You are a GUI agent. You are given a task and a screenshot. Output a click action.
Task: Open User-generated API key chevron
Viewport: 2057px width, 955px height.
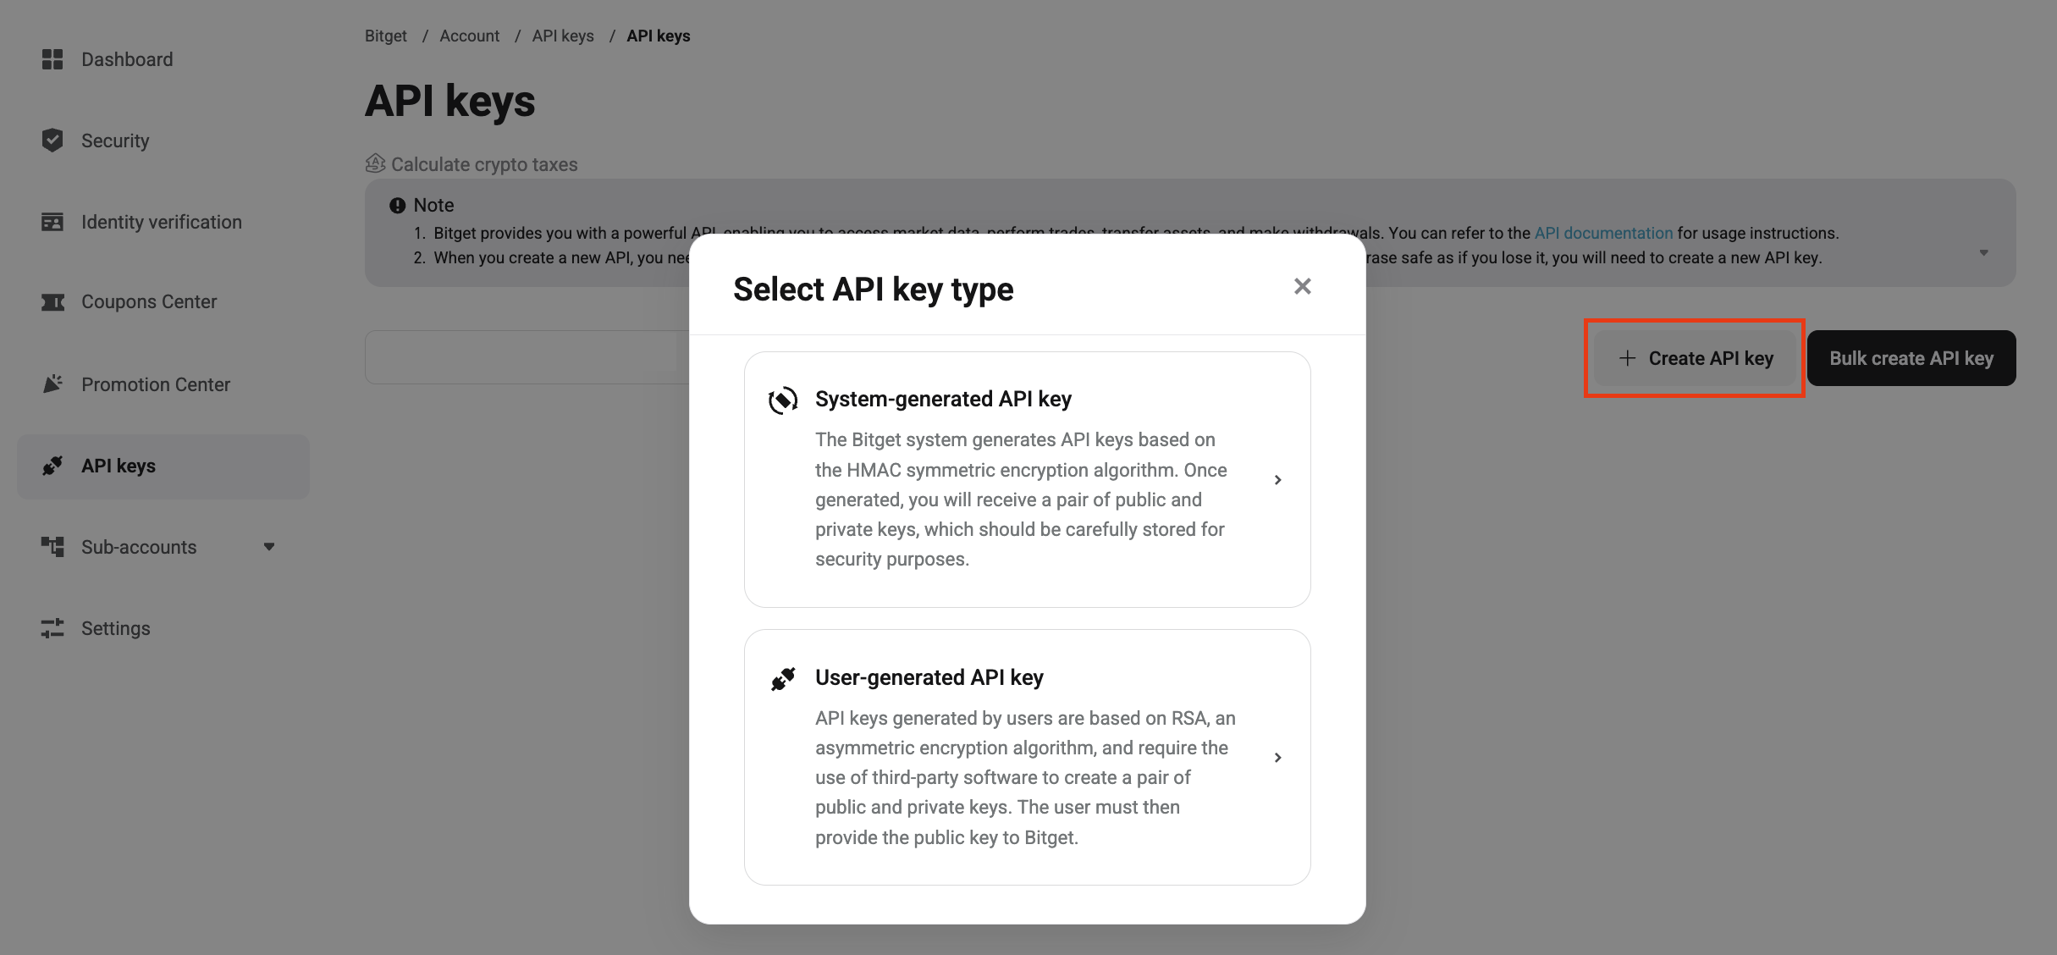[x=1277, y=758]
